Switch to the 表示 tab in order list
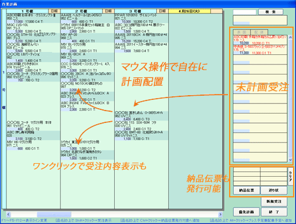This screenshot has width=296, height=224. 242,32
